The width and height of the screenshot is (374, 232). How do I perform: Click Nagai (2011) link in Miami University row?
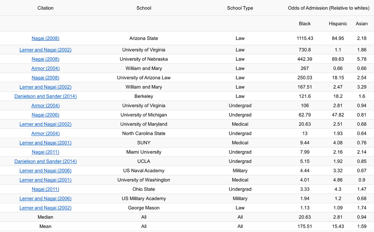45,152
